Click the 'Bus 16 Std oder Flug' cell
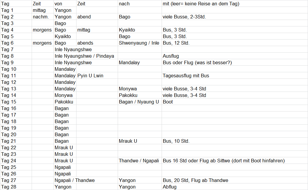 point(223,161)
